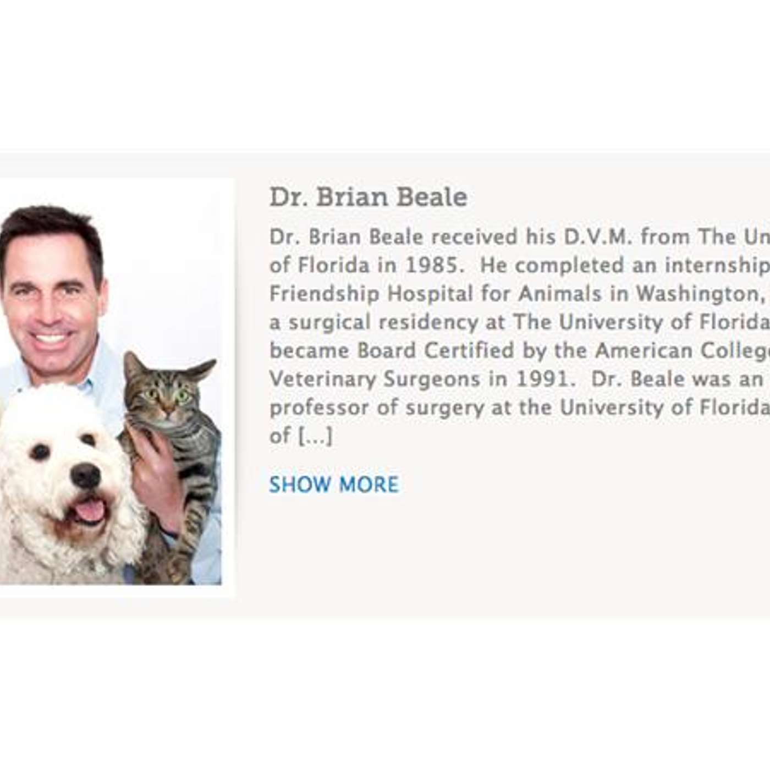Image resolution: width=770 pixels, height=770 pixels.
Task: Click "Veterinary Surgeons in 1991" text
Action: [419, 380]
